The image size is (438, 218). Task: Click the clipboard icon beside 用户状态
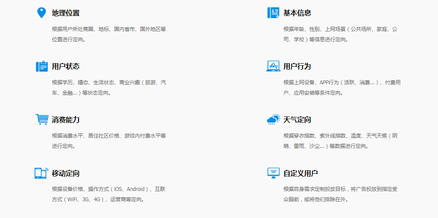pyautogui.click(x=42, y=66)
